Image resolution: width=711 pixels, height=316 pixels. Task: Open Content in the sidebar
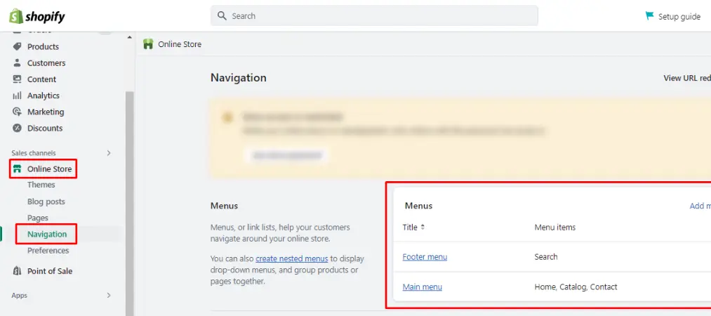tap(41, 79)
